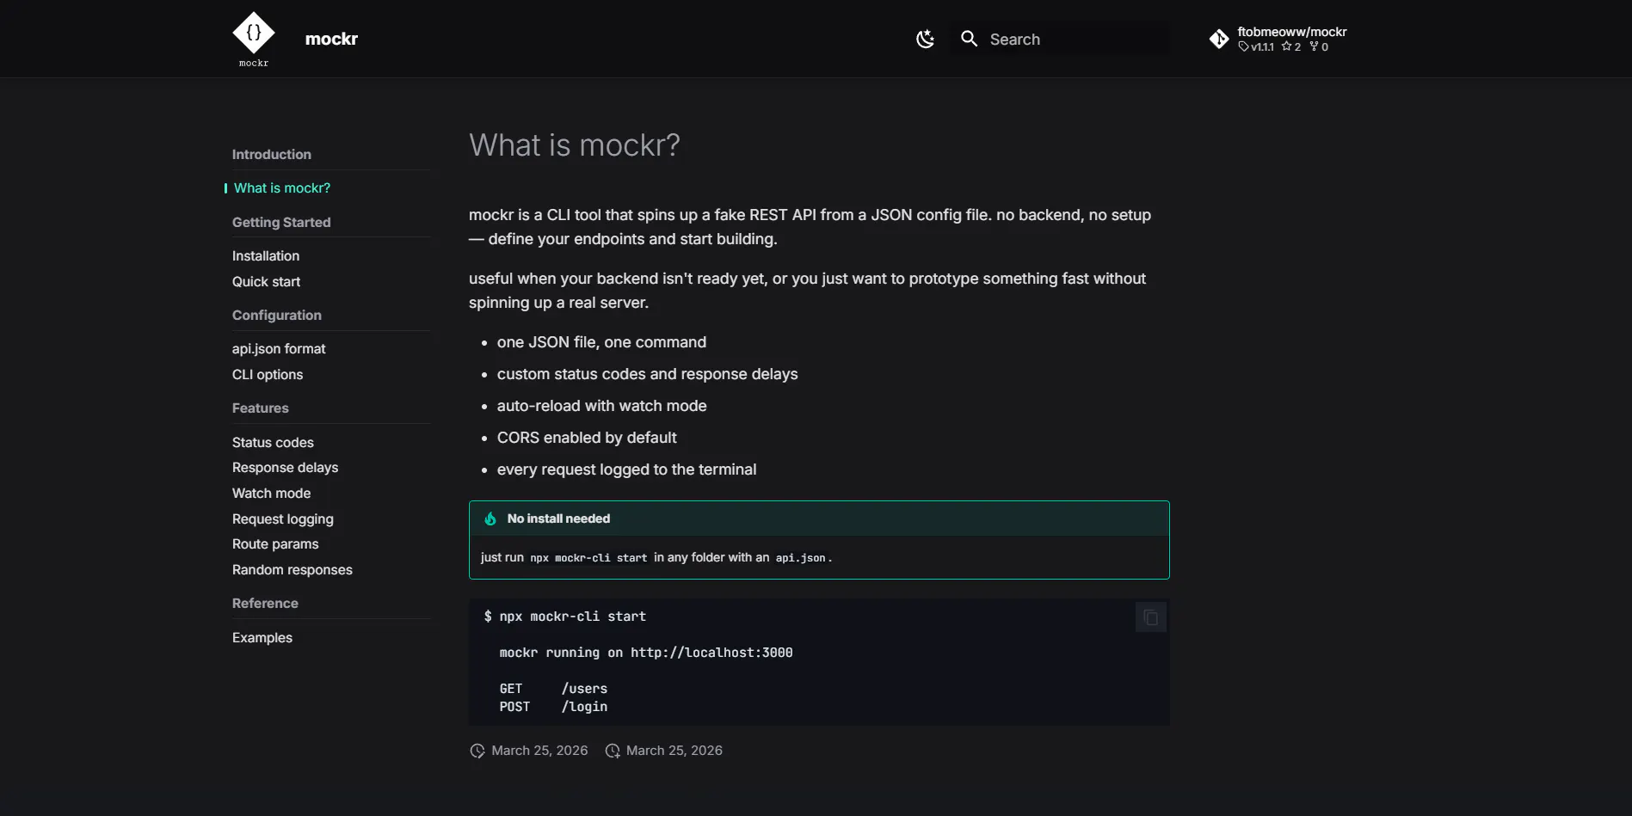
Task: Click the git repository diamond icon
Action: [x=1219, y=39]
